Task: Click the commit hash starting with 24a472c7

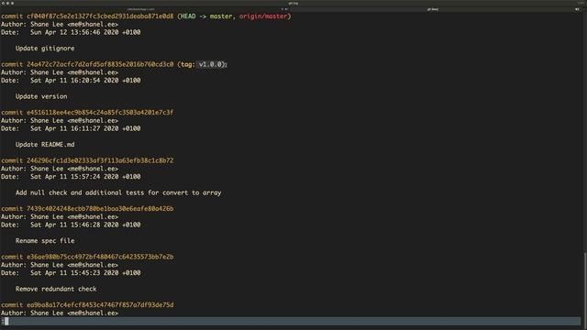Action: [x=100, y=64]
